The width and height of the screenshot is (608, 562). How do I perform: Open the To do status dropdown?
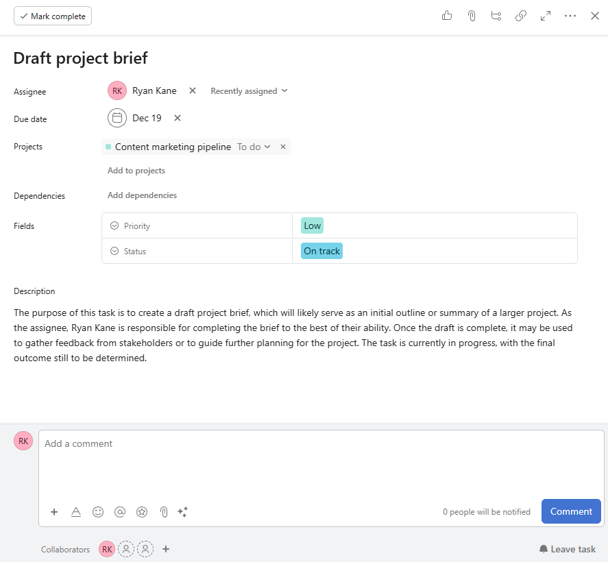point(254,147)
